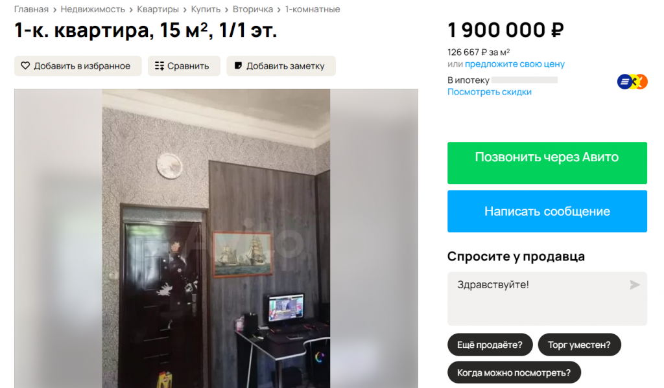Screen dimensions: 664x388
Task: Click the send arrow in message box
Action: click(634, 285)
